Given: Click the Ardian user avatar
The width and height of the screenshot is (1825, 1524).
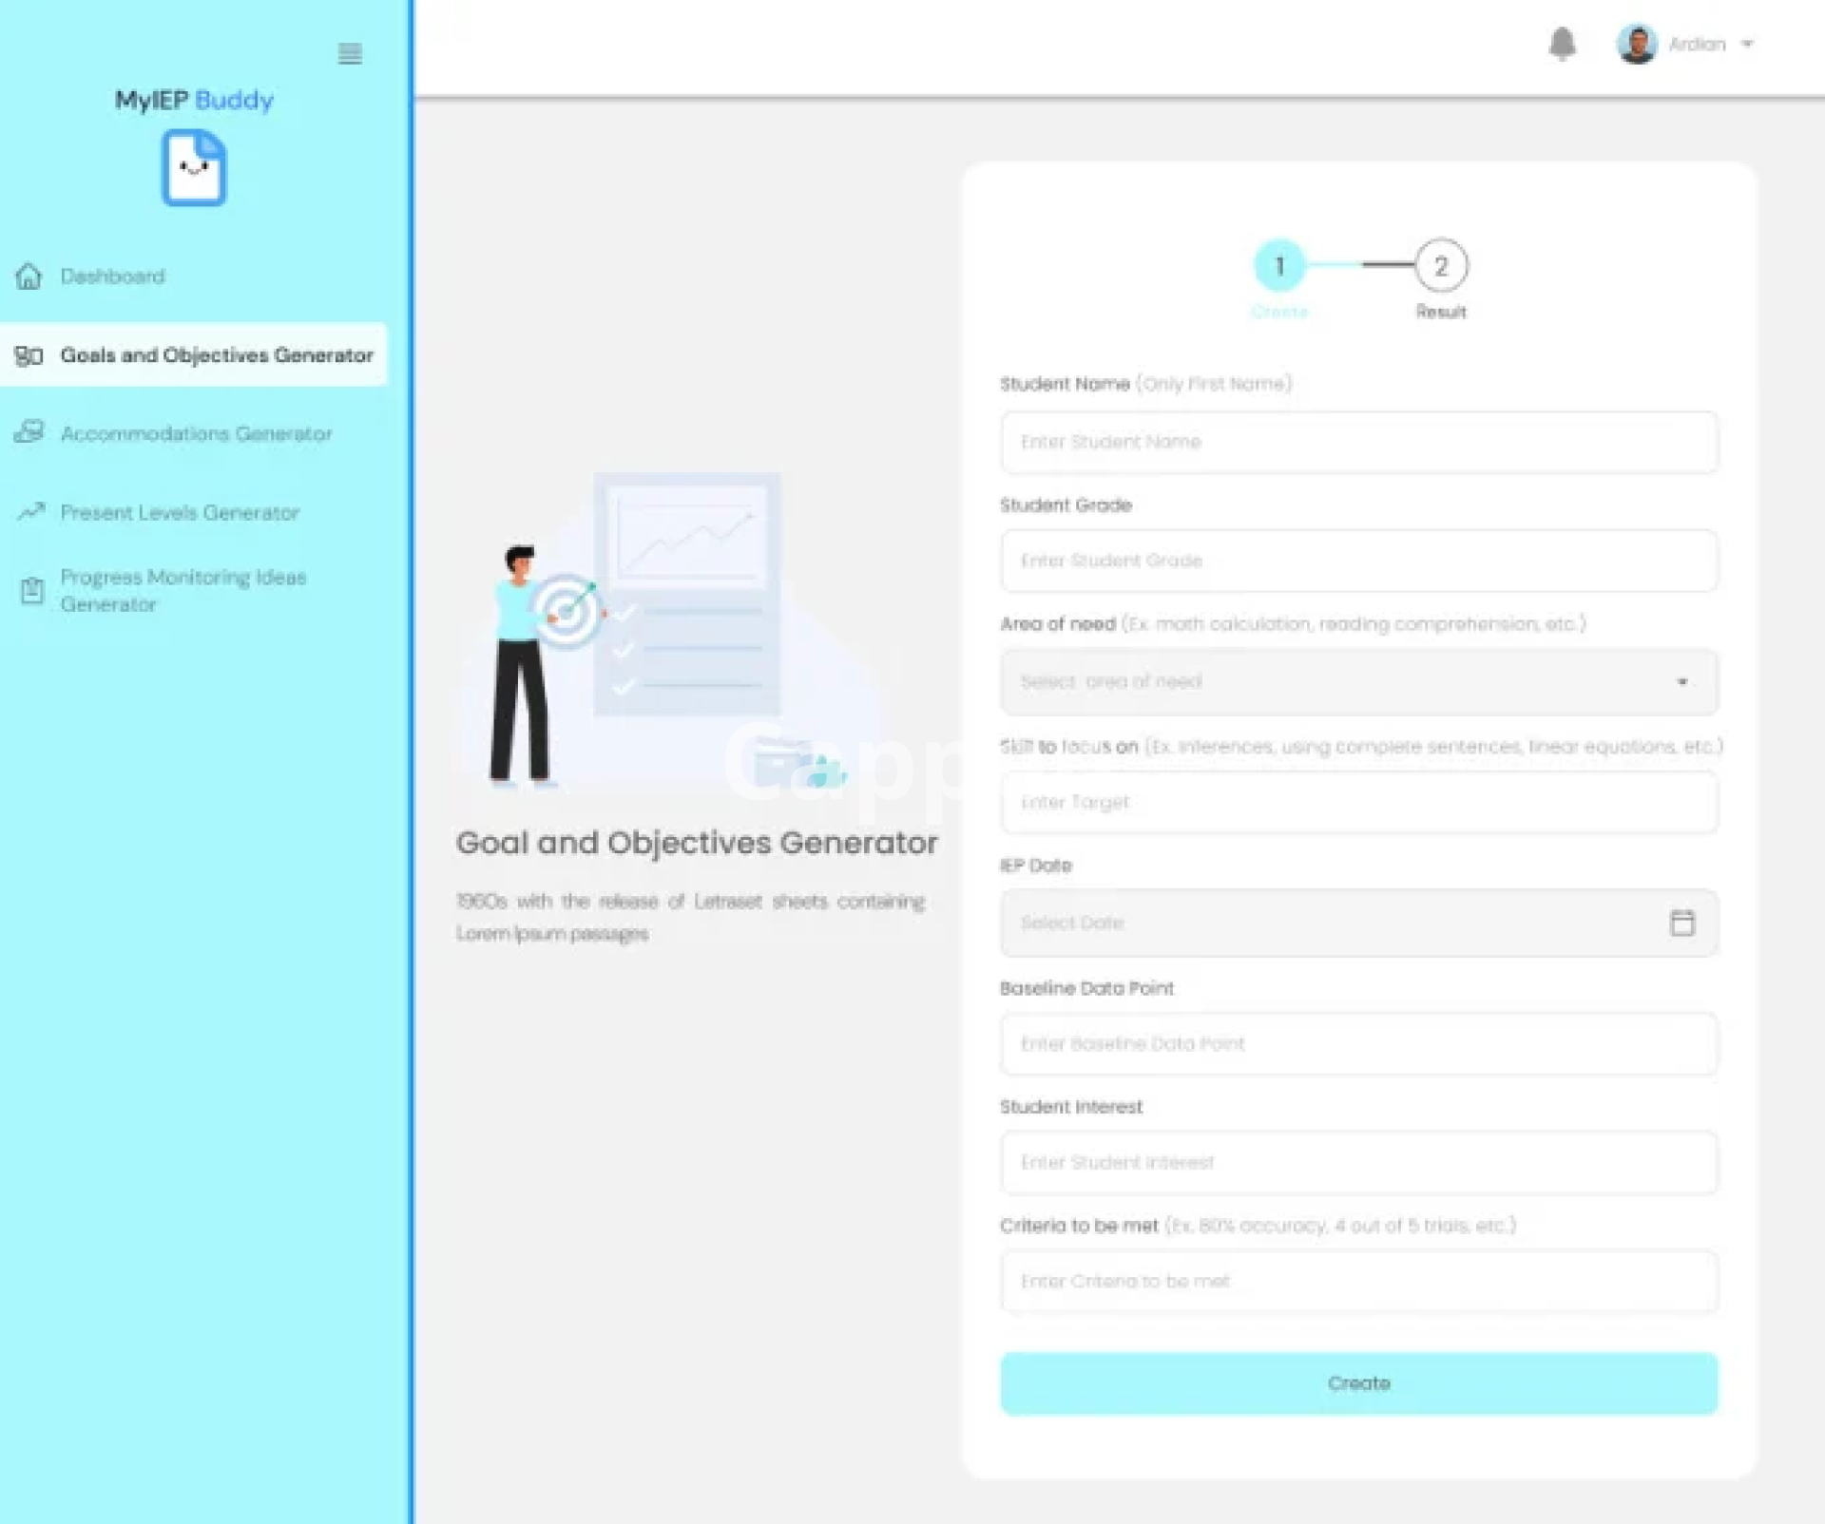Looking at the screenshot, I should 1636,44.
